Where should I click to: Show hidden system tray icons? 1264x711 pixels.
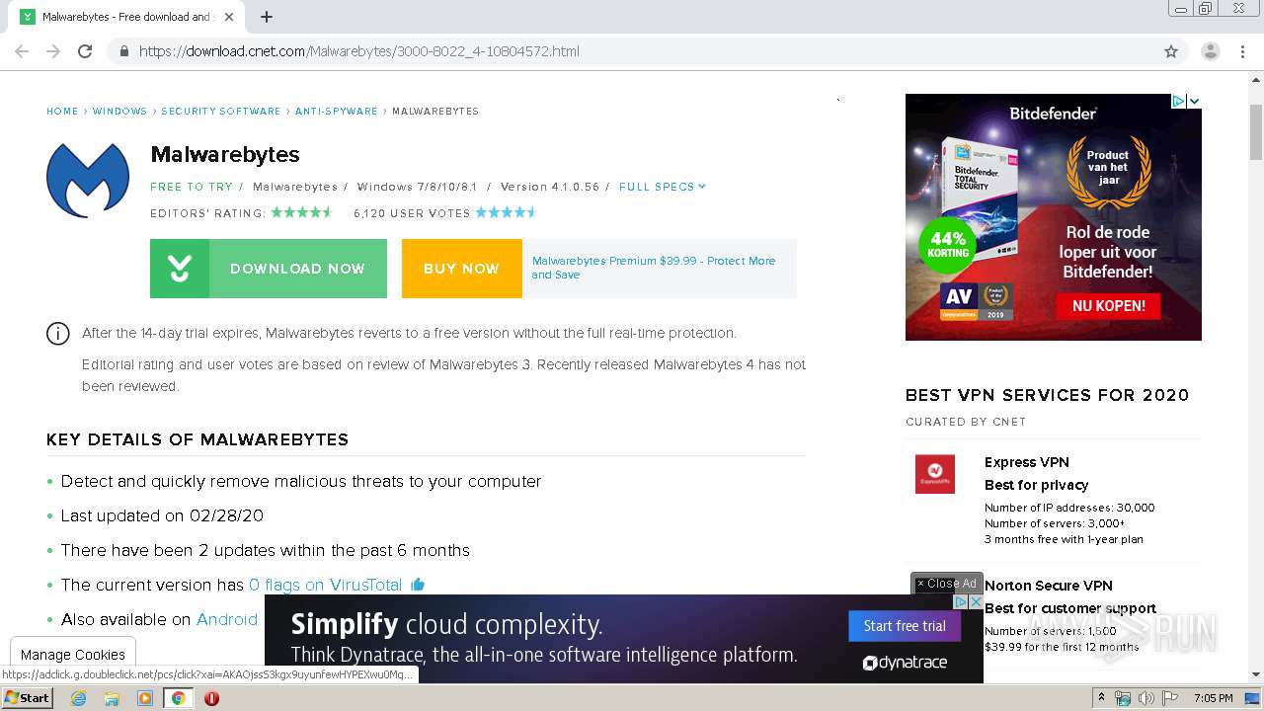(1102, 698)
